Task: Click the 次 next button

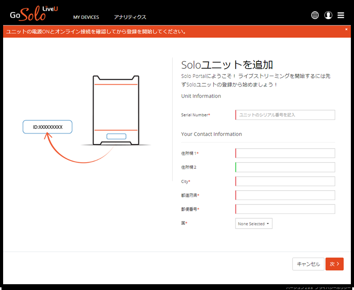Action: (334, 264)
